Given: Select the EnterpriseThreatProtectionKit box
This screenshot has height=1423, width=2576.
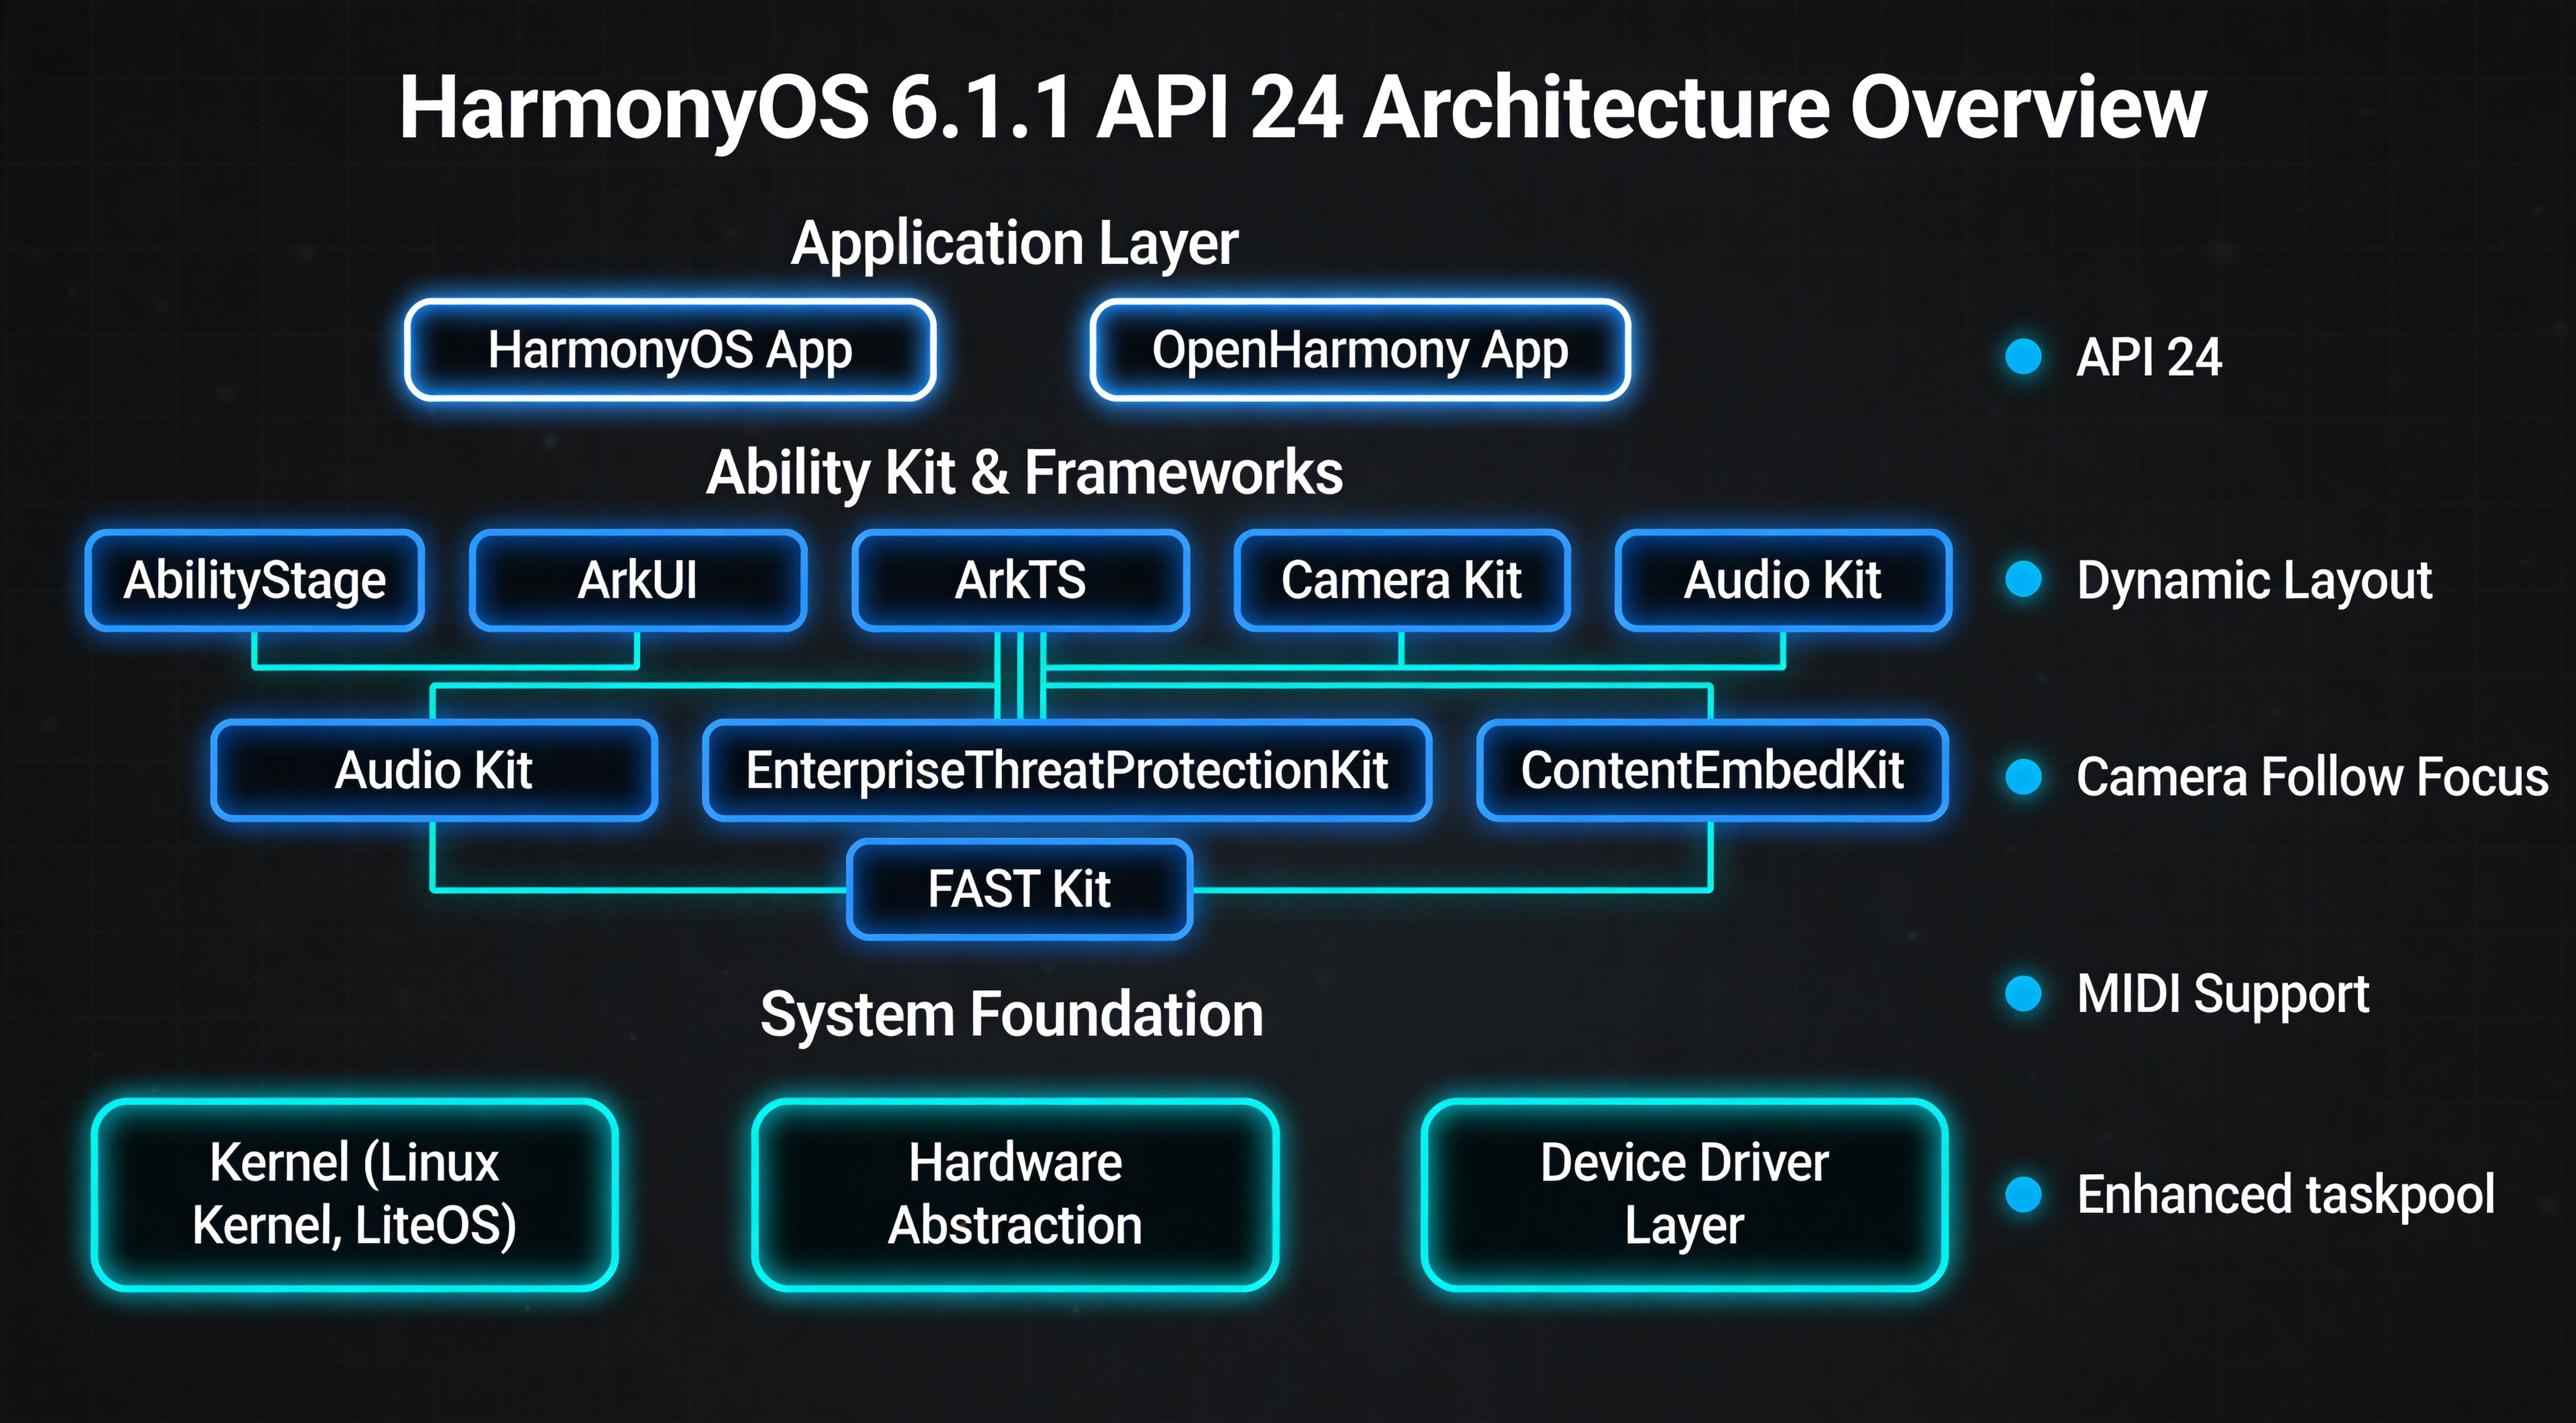Looking at the screenshot, I should point(1067,770).
